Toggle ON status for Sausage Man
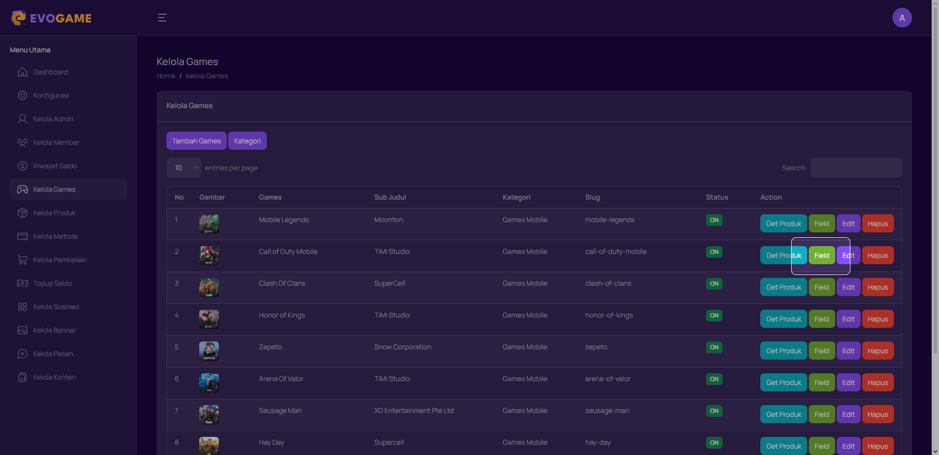This screenshot has height=455, width=939. click(x=714, y=411)
